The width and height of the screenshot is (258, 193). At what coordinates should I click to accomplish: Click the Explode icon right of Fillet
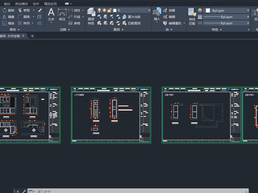pyautogui.click(x=39, y=17)
